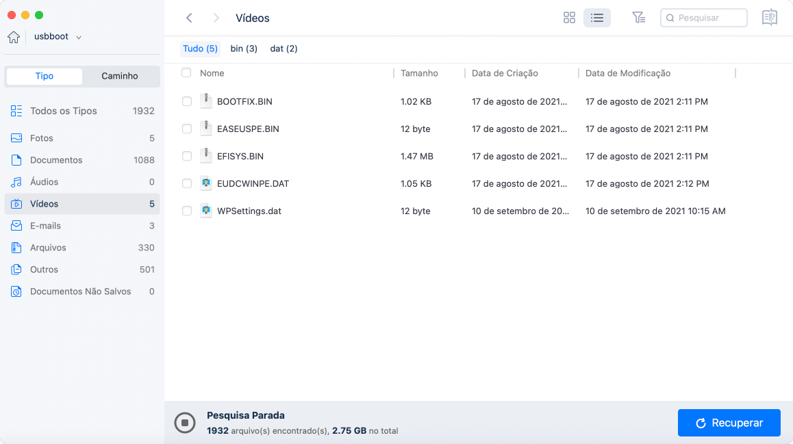The width and height of the screenshot is (793, 444).
Task: Click the Pesquisa Parada status text
Action: click(x=246, y=415)
